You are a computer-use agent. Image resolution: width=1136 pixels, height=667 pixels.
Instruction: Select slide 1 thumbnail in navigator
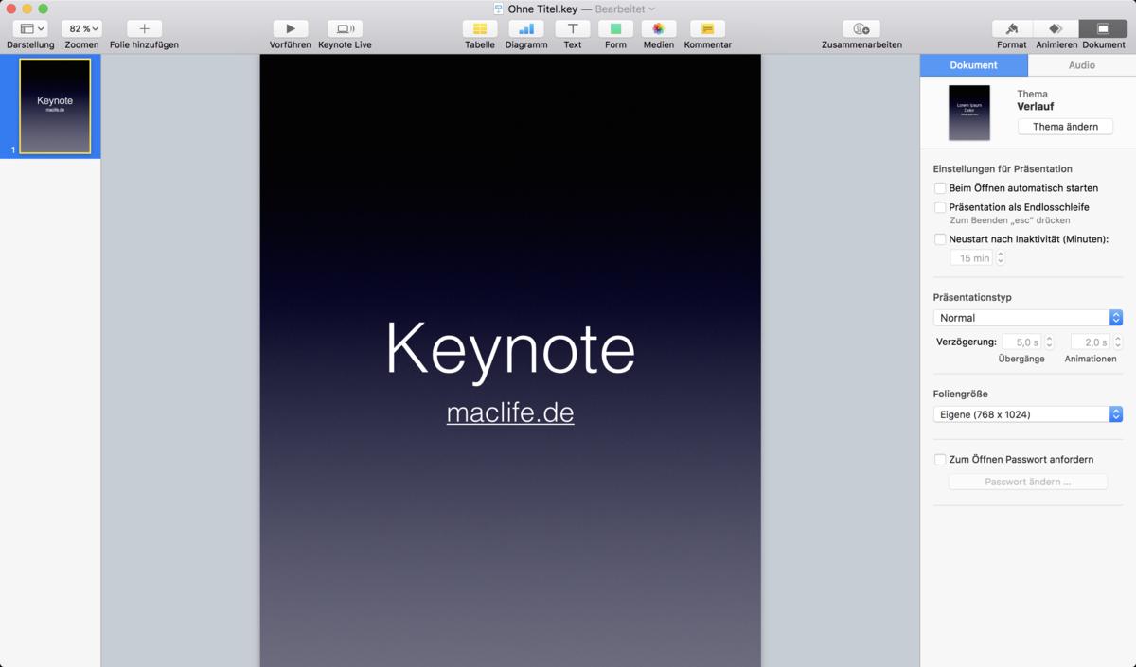tap(55, 106)
